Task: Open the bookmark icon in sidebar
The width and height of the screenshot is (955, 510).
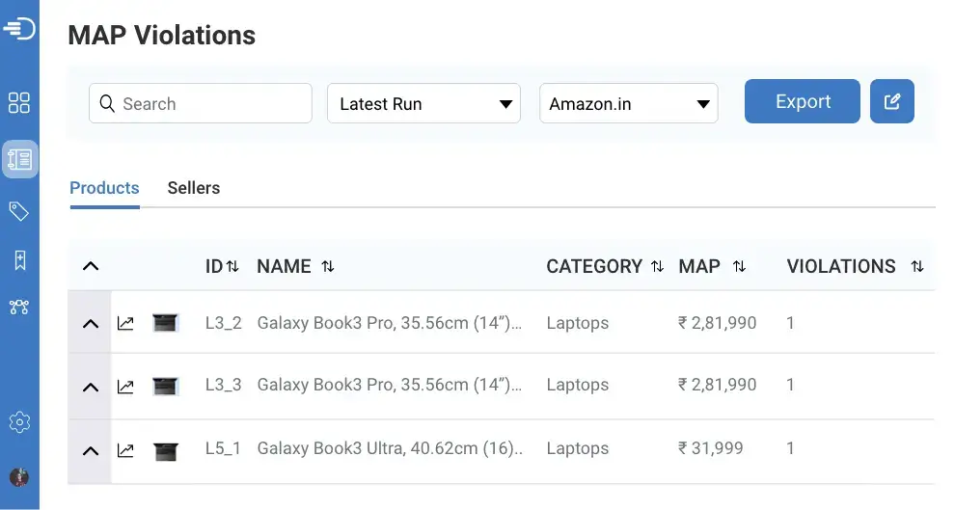Action: 19,259
